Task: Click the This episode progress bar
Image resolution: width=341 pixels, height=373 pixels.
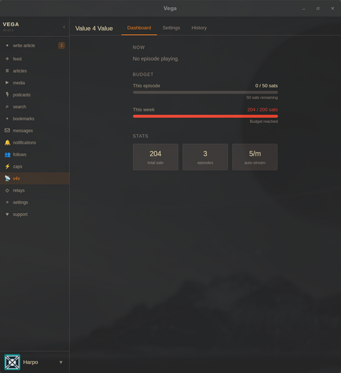Action: (205, 92)
